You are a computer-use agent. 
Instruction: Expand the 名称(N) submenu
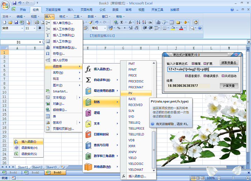pos(64,73)
